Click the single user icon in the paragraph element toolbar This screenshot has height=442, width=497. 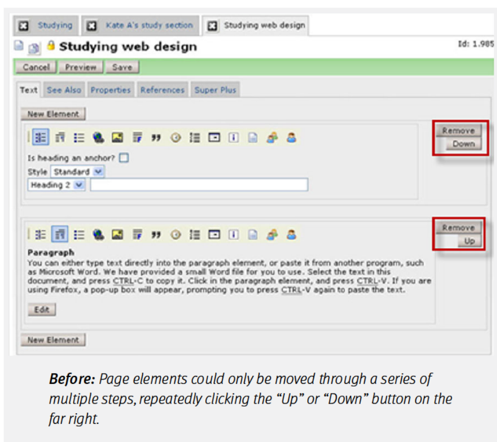(x=291, y=234)
